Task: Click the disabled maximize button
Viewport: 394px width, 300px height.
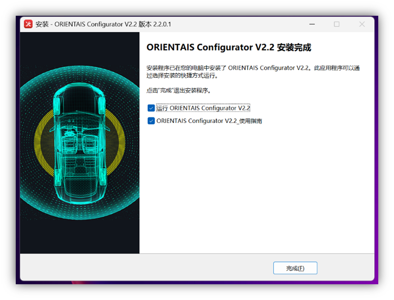Action: pyautogui.click(x=336, y=24)
